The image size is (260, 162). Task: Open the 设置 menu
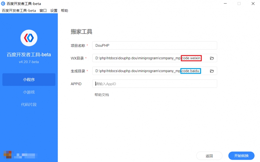click(54, 11)
